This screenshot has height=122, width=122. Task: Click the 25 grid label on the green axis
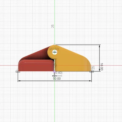(53, 26)
